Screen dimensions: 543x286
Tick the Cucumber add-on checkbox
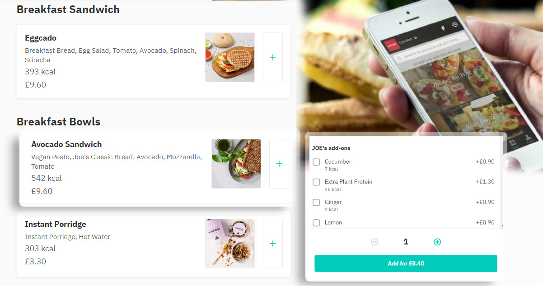coord(316,162)
